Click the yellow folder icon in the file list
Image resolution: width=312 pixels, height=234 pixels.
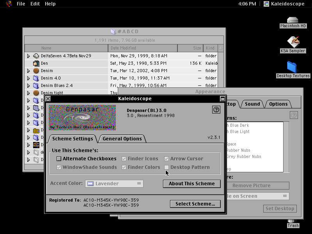tap(36, 130)
